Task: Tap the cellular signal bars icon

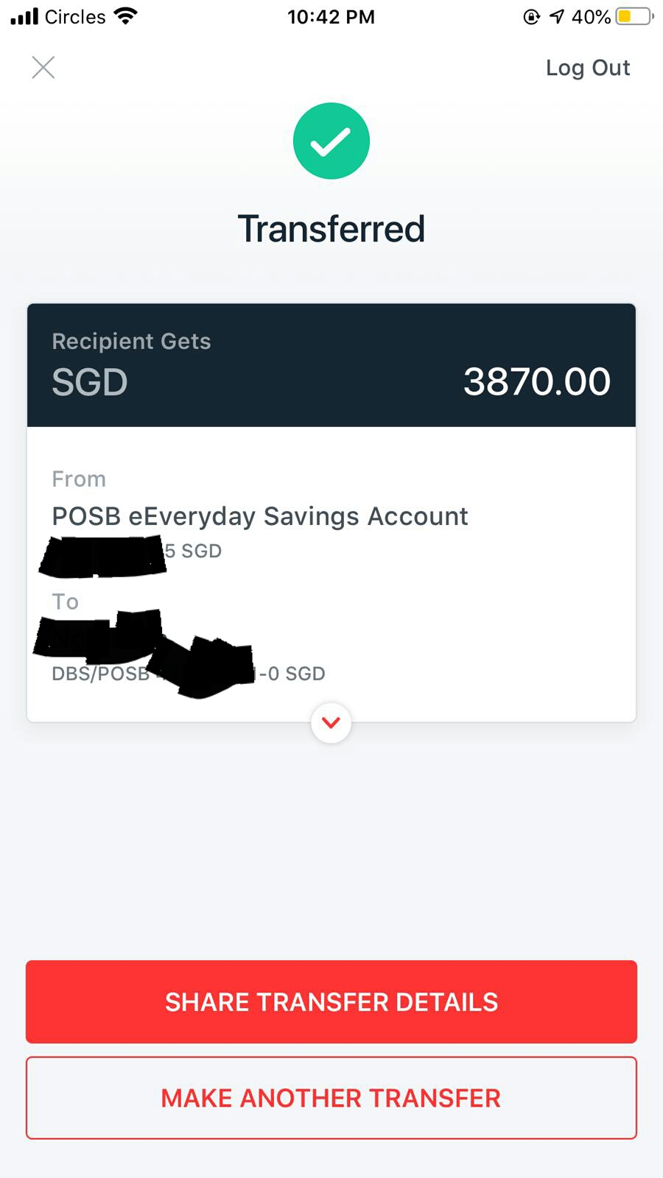Action: [24, 16]
